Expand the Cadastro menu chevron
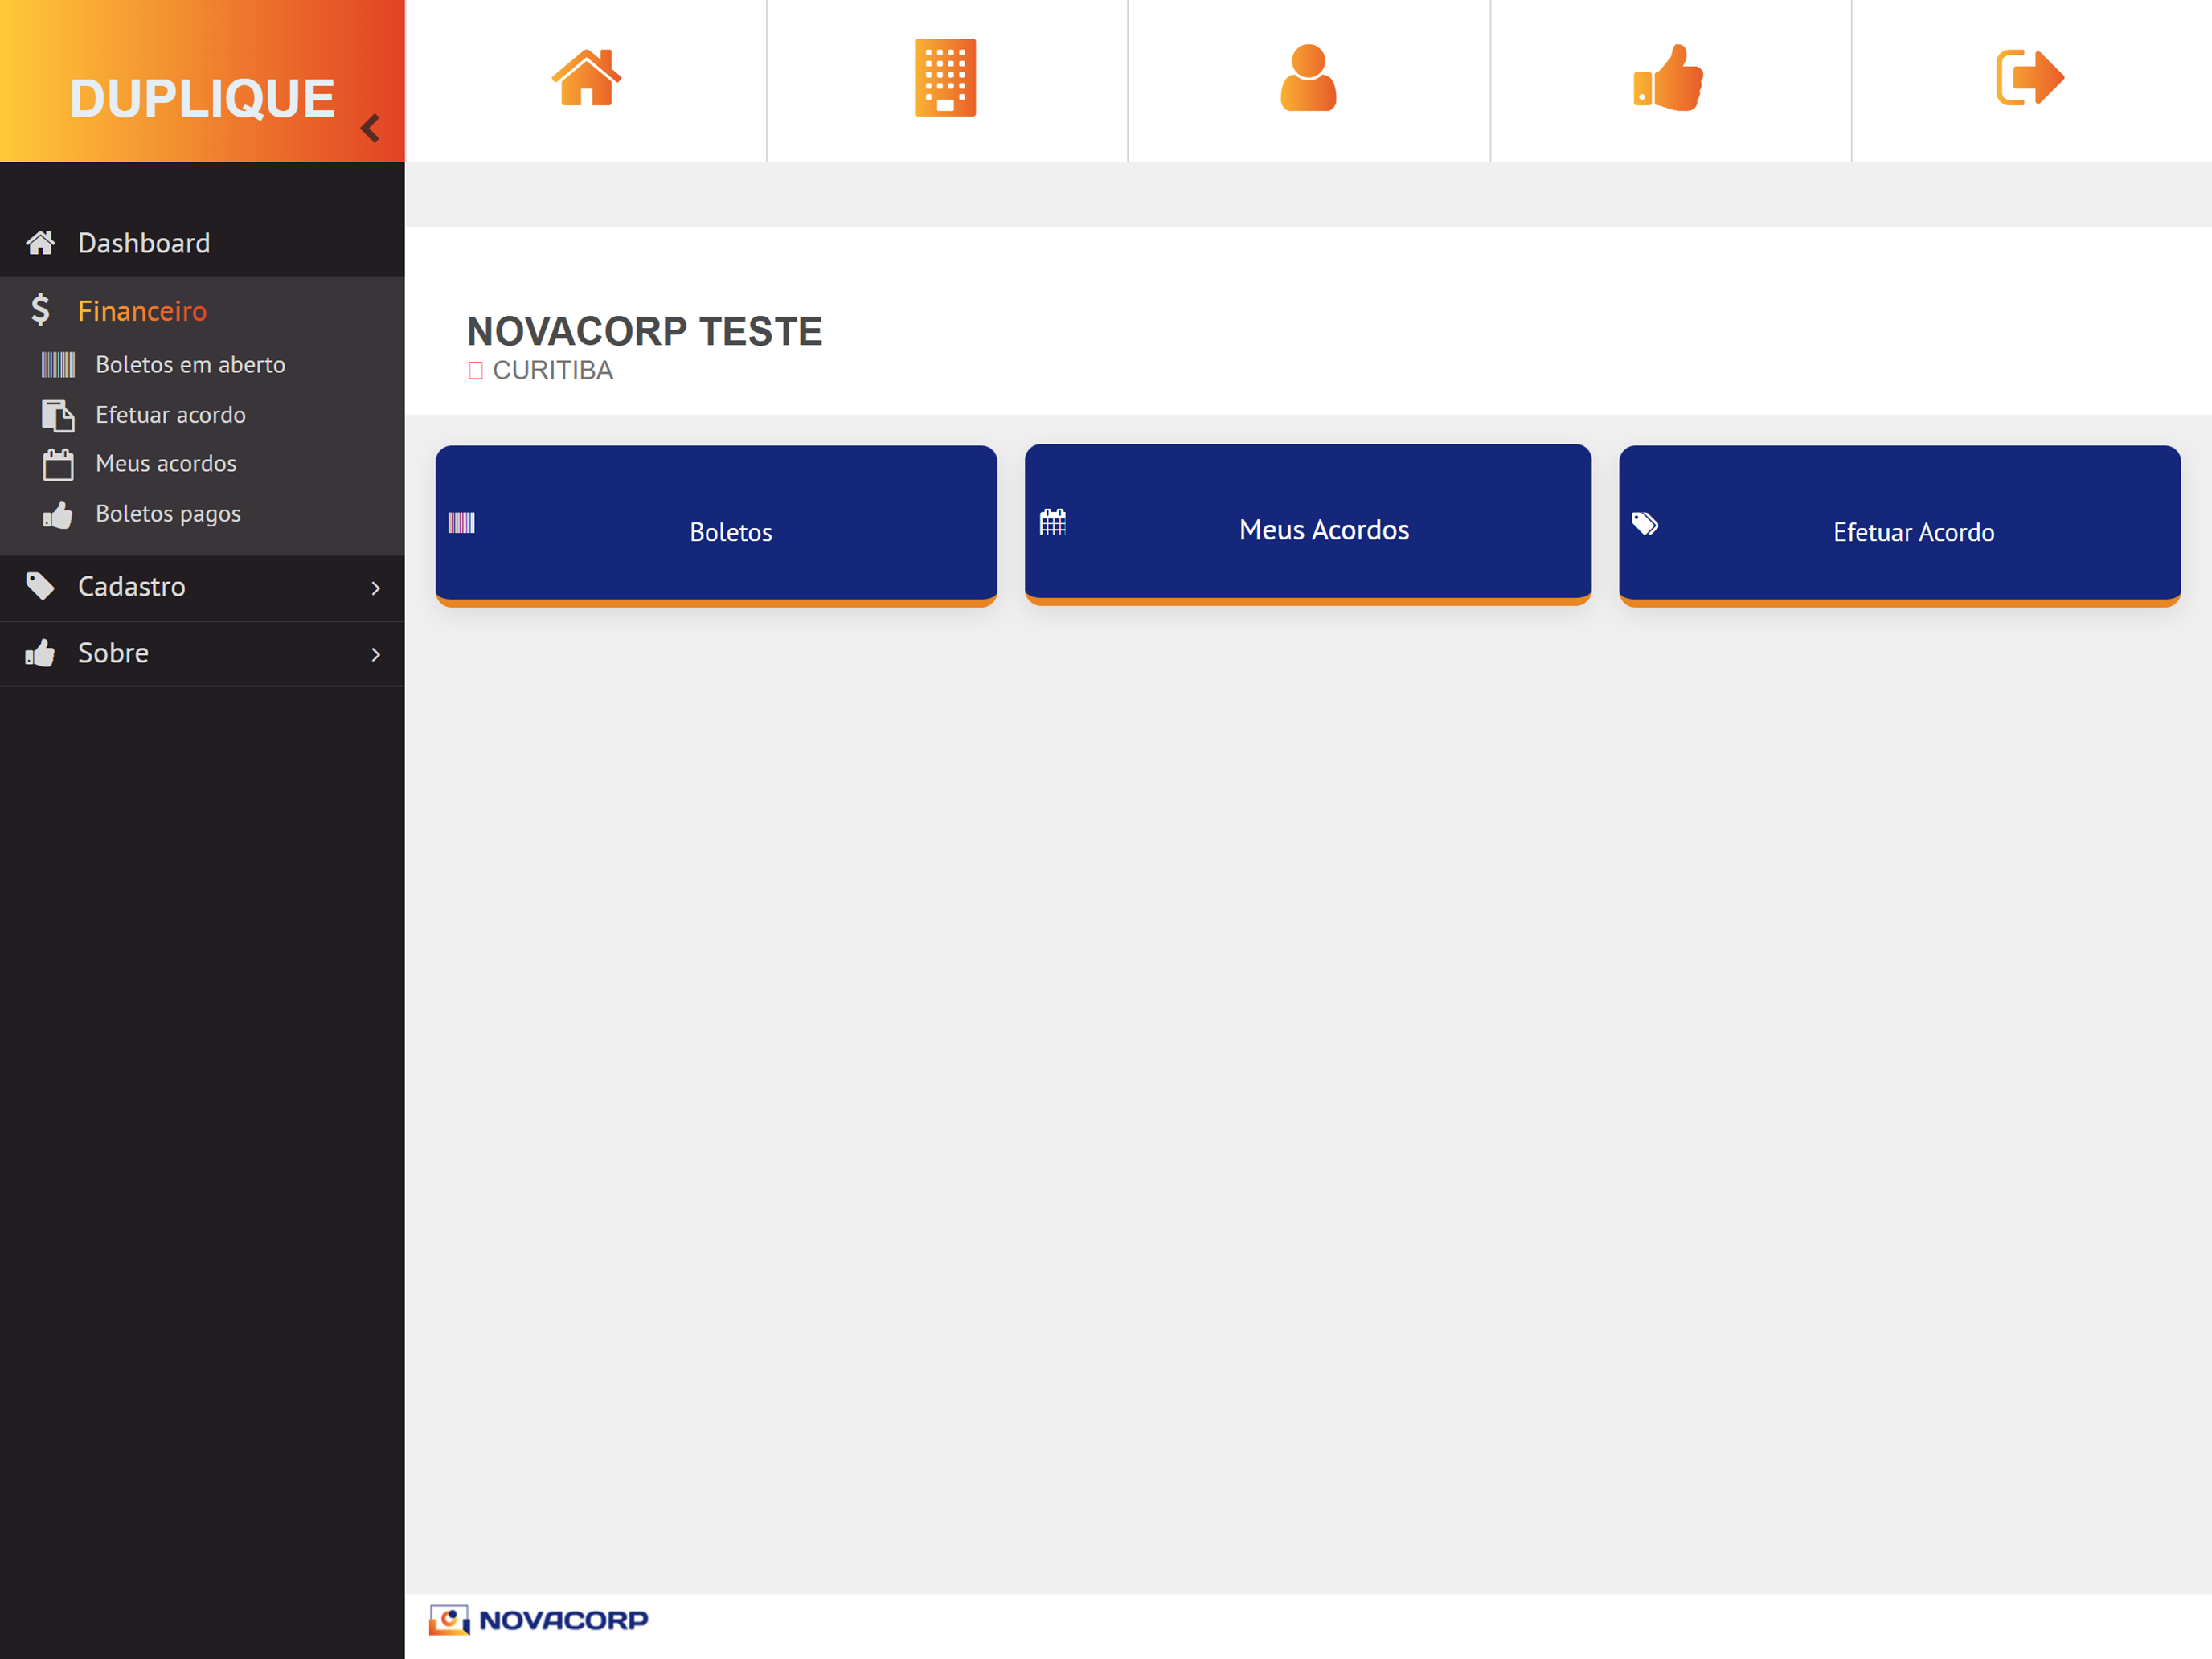The height and width of the screenshot is (1659, 2212). [376, 588]
